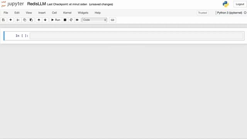Save and checkpoint the notebook
The width and height of the screenshot is (247, 139).
pos(3,20)
